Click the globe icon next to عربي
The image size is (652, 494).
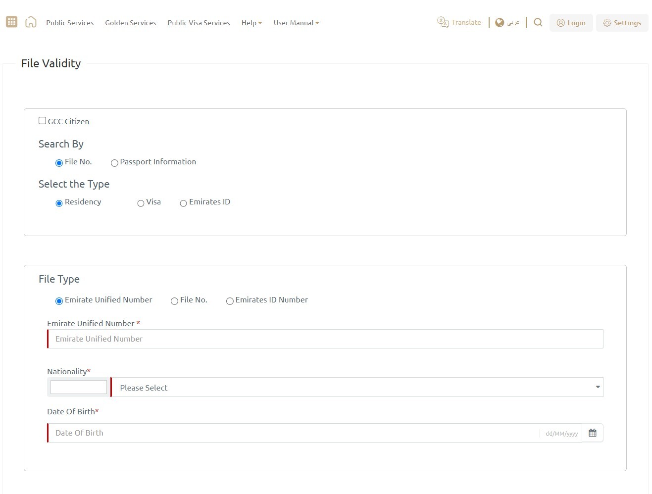click(x=500, y=22)
